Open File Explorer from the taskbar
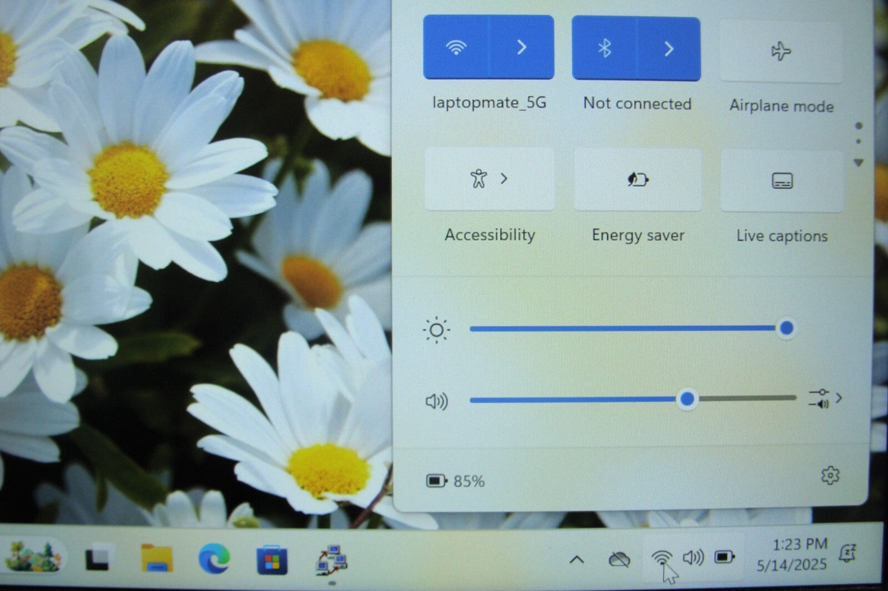The width and height of the screenshot is (888, 591). tap(157, 559)
